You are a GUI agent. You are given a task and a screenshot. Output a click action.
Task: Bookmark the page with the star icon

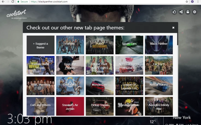click(187, 2)
